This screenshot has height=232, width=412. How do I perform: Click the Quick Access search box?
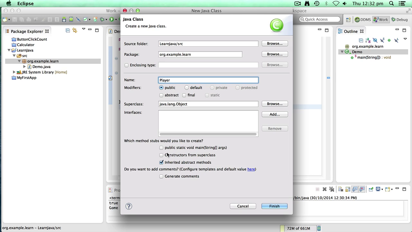coord(319,19)
